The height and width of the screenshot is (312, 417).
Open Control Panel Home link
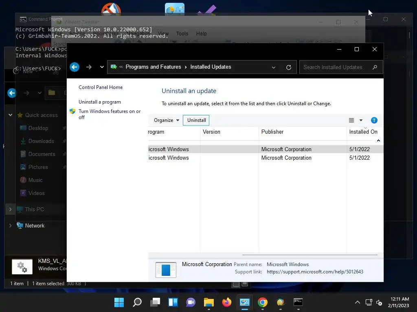pos(101,87)
